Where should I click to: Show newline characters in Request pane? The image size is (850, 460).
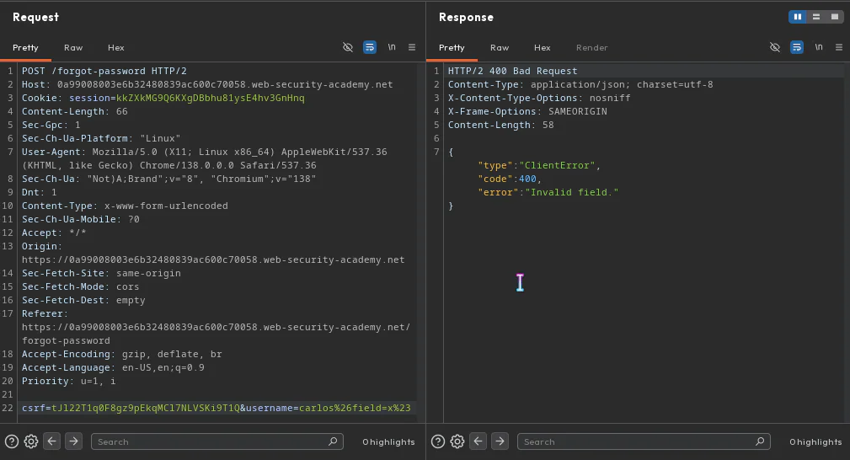(x=392, y=47)
